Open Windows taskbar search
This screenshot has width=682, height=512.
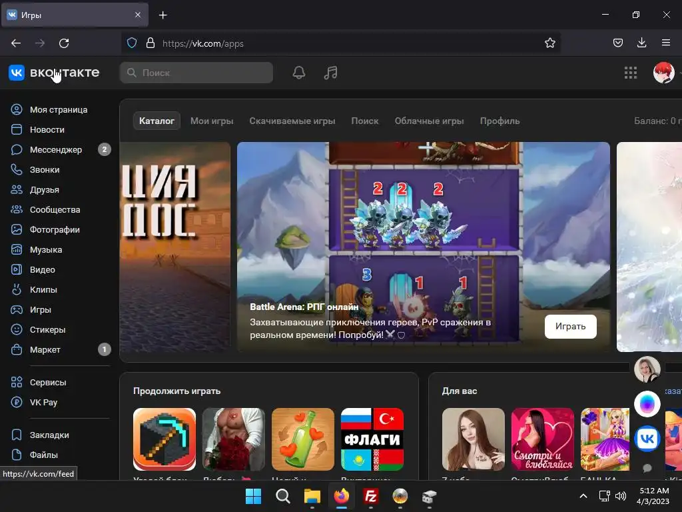coord(282,496)
